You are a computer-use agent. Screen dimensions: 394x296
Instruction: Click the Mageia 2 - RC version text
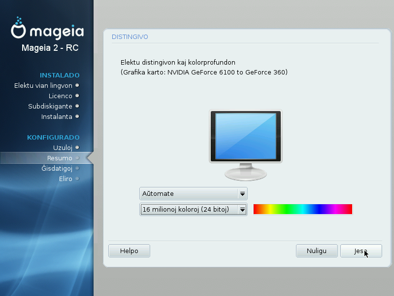pyautogui.click(x=50, y=47)
